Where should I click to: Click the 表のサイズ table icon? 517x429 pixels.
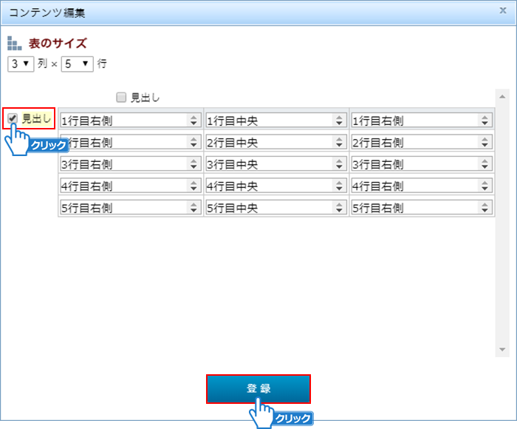click(15, 43)
